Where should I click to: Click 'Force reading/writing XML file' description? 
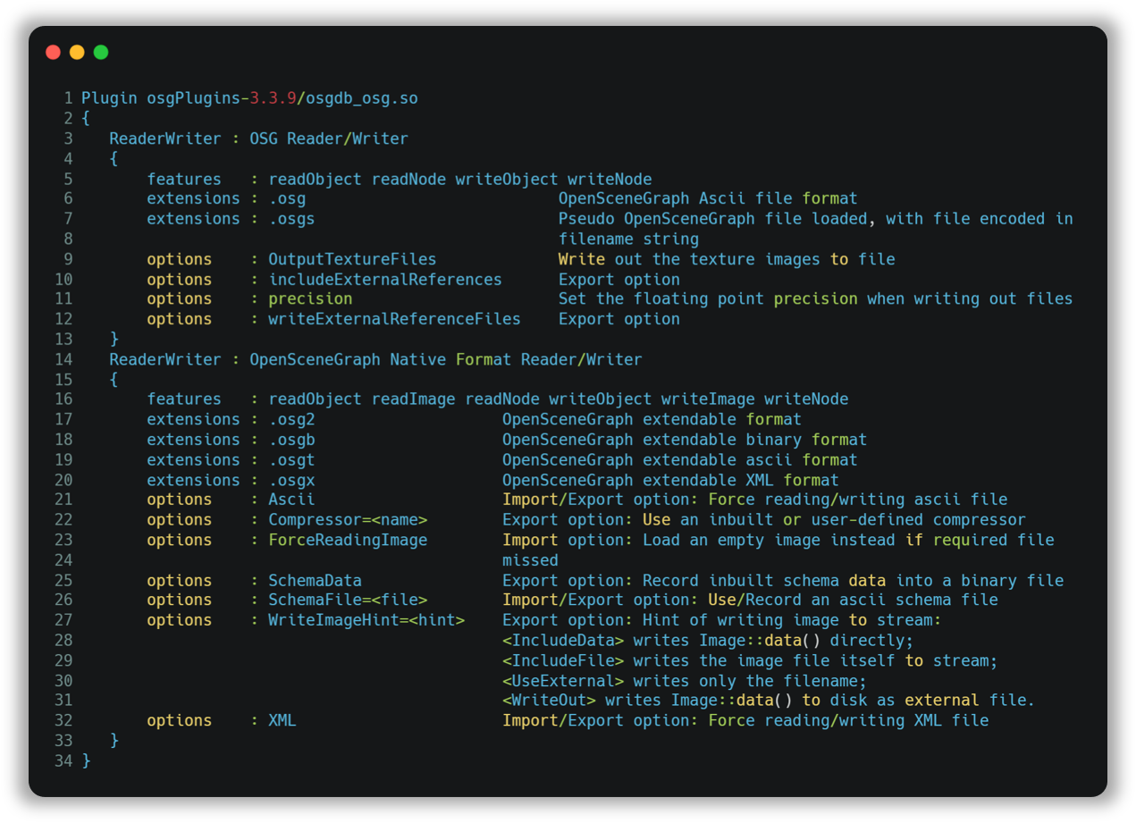(x=849, y=720)
